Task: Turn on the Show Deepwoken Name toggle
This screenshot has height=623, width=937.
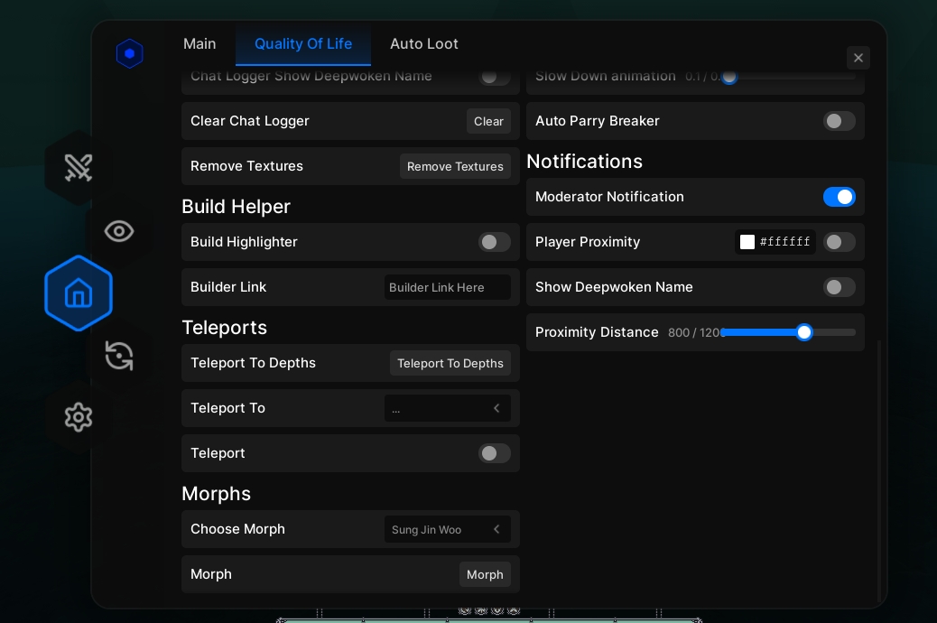Action: click(839, 287)
